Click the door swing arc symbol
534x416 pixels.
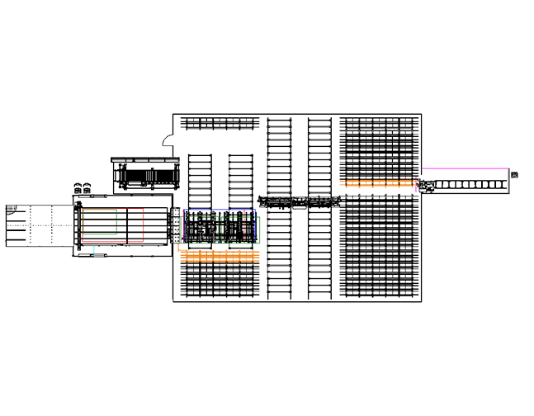(x=168, y=140)
